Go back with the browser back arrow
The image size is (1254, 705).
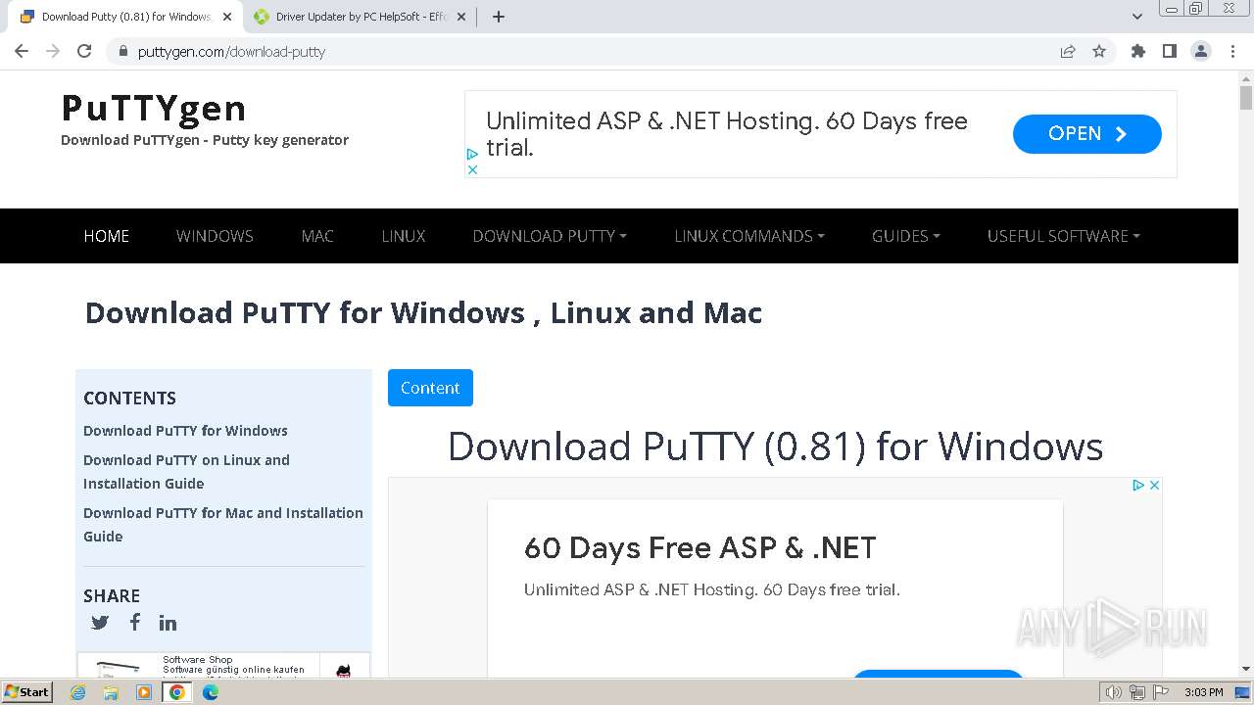(22, 51)
